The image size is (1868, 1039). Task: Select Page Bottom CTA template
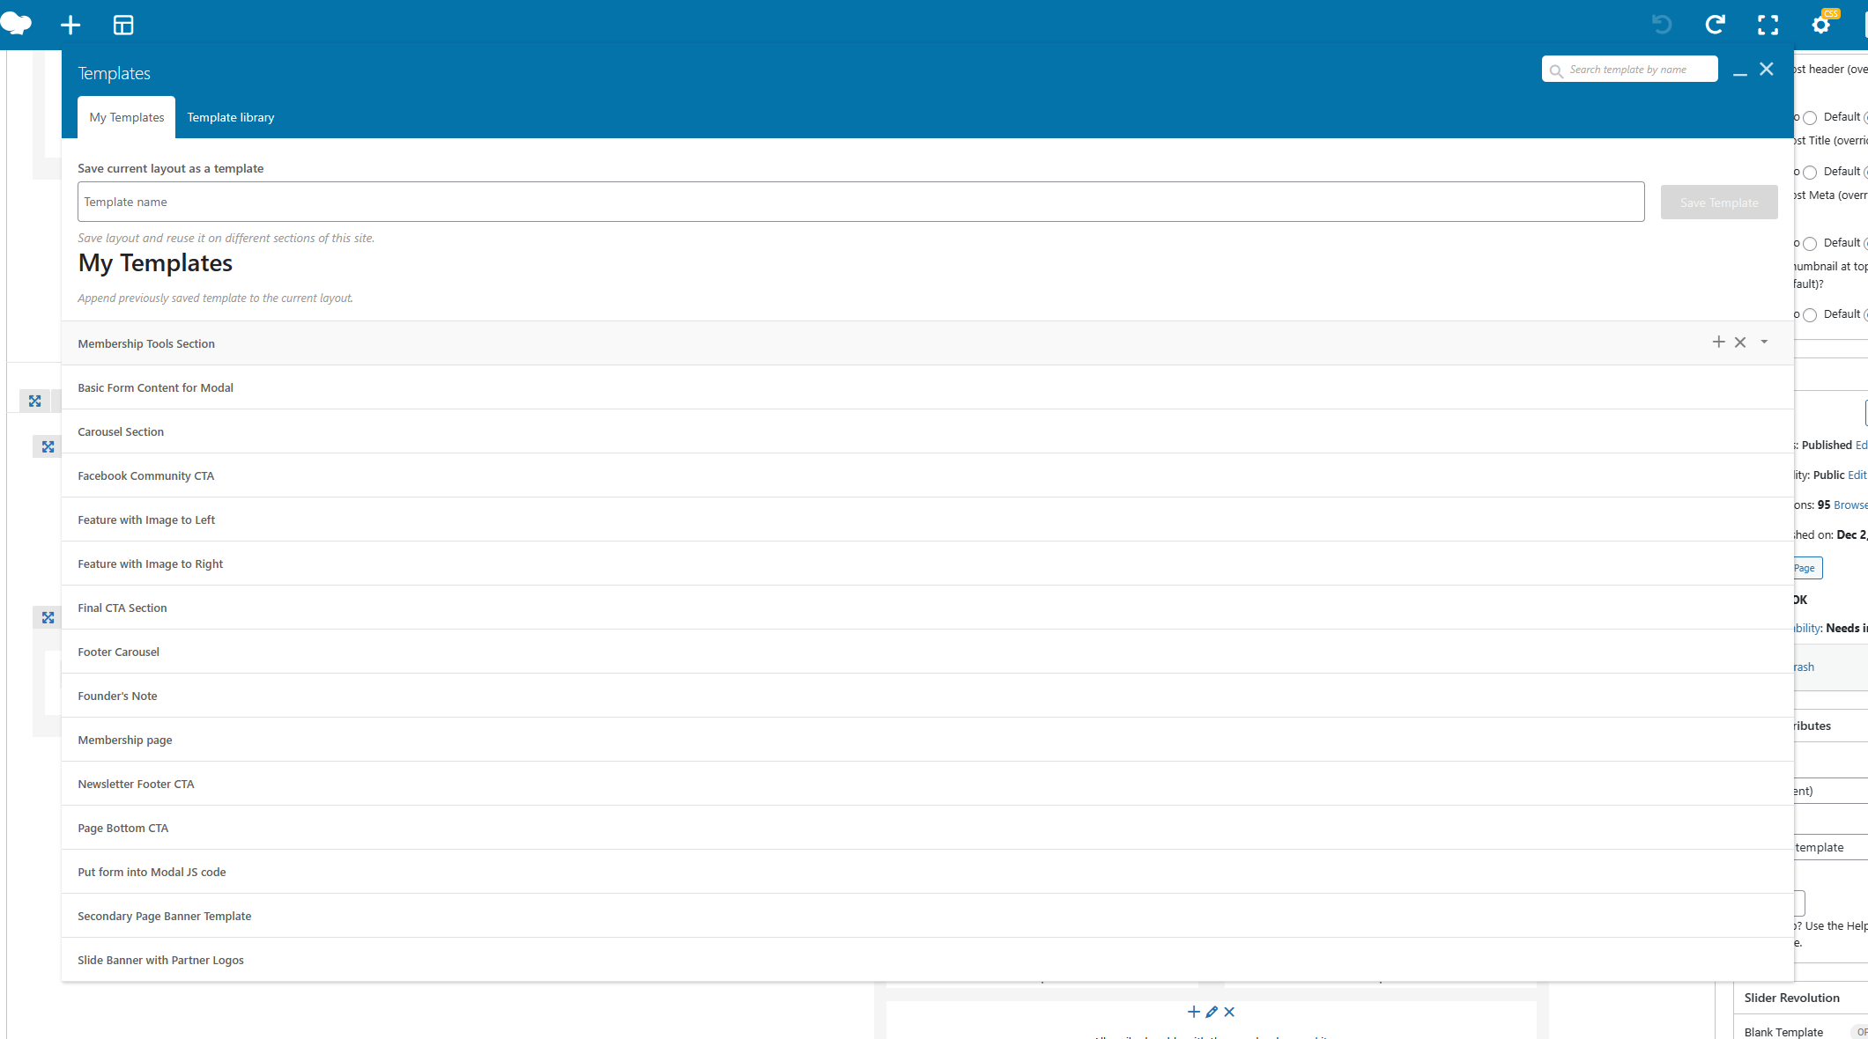pos(928,828)
